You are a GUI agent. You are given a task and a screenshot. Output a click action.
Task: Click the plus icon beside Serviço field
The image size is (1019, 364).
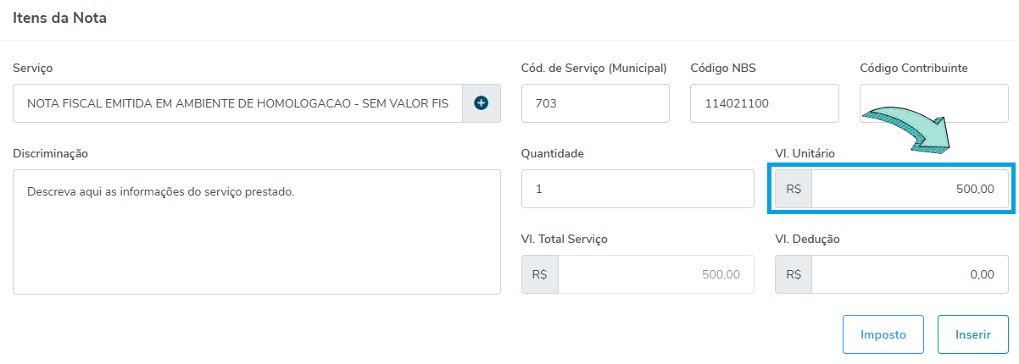[x=482, y=103]
